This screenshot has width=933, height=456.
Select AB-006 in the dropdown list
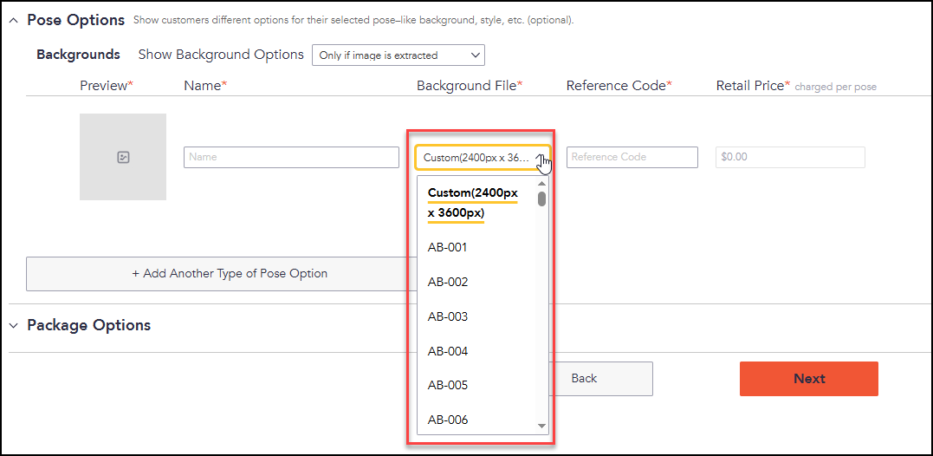coord(447,420)
